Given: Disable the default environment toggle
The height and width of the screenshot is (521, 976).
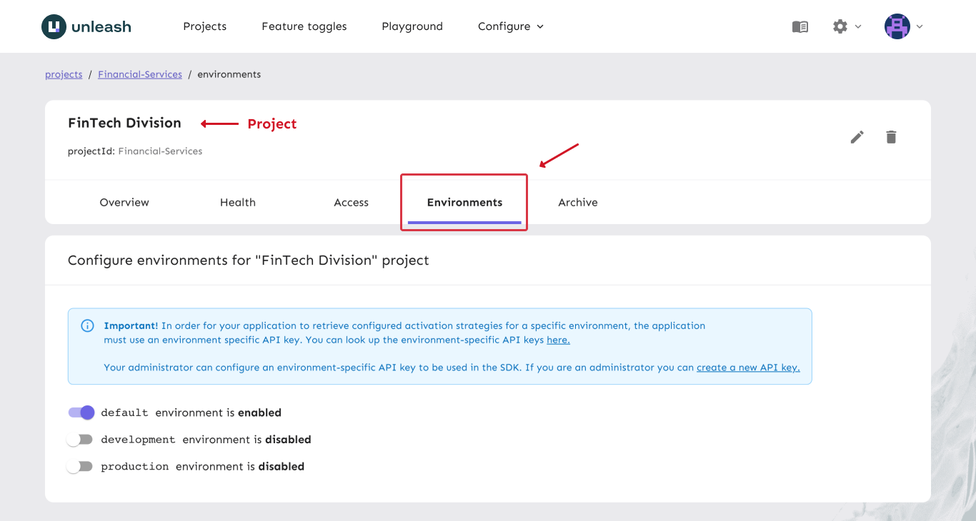Looking at the screenshot, I should 81,413.
